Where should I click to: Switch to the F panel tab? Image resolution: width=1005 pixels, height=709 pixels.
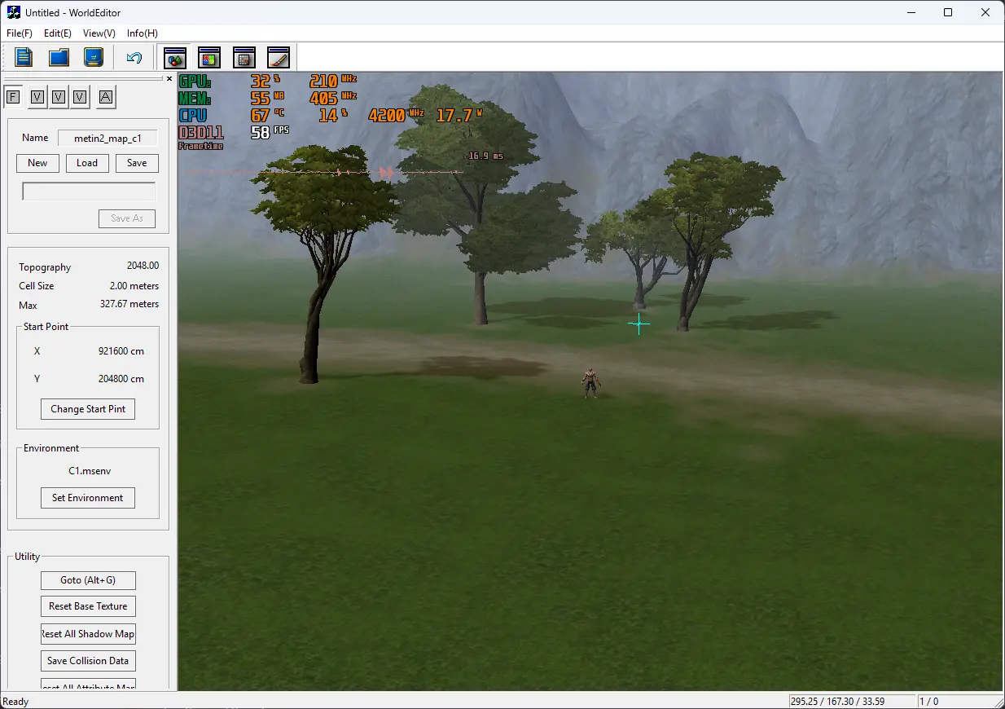(x=12, y=97)
